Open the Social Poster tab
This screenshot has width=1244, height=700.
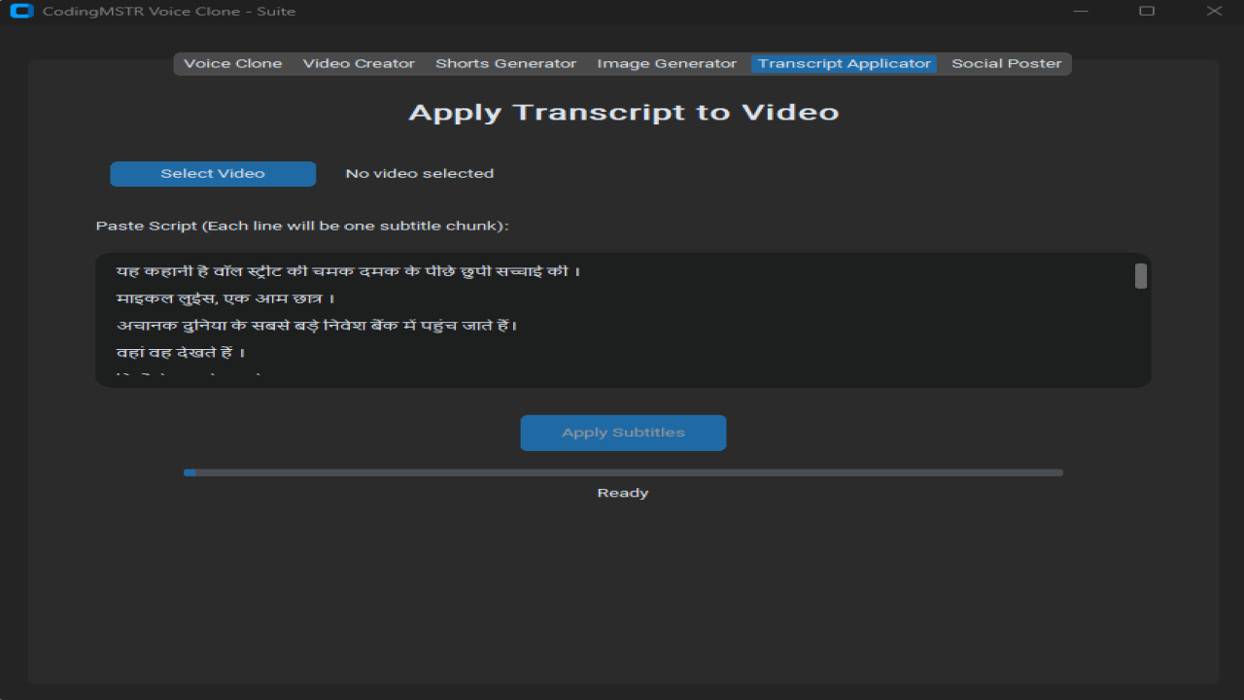[1007, 64]
